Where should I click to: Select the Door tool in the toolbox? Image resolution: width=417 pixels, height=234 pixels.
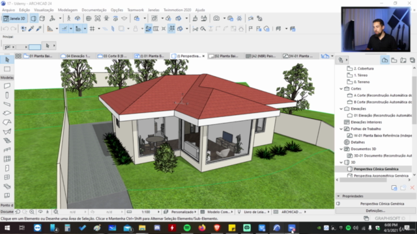click(x=7, y=168)
